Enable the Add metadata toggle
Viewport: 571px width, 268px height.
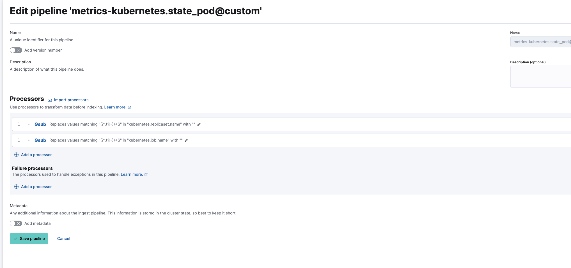pyautogui.click(x=16, y=223)
